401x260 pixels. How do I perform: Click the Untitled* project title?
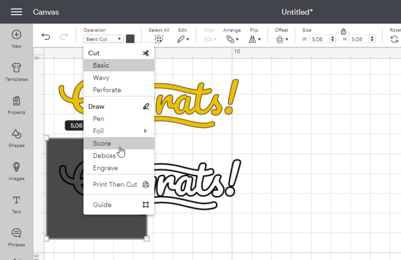(297, 12)
